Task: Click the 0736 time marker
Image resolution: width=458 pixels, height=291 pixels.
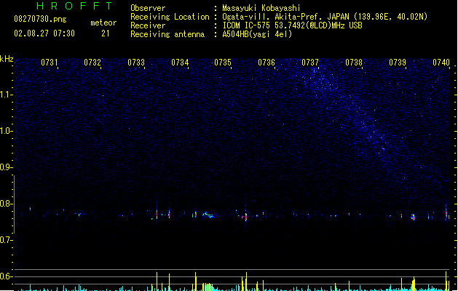Action: click(x=266, y=63)
